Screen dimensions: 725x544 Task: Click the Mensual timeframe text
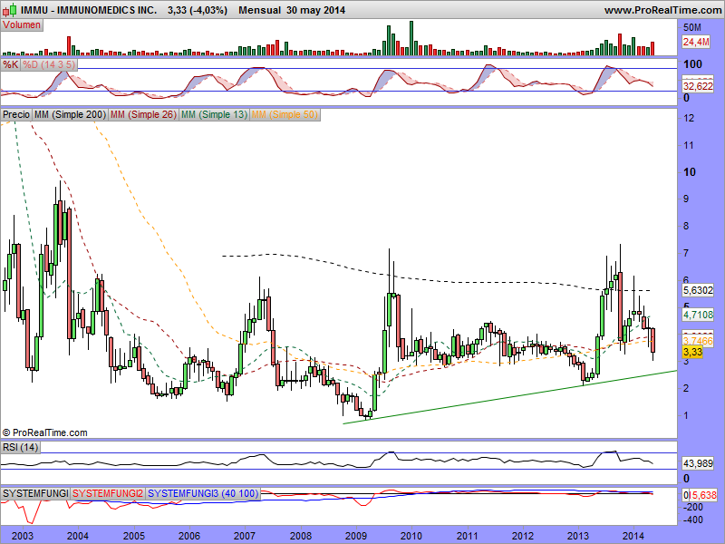click(x=259, y=10)
